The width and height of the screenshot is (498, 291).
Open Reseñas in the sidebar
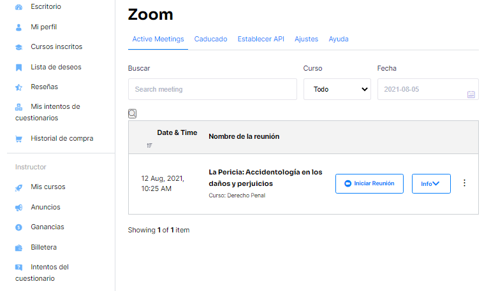click(x=44, y=87)
